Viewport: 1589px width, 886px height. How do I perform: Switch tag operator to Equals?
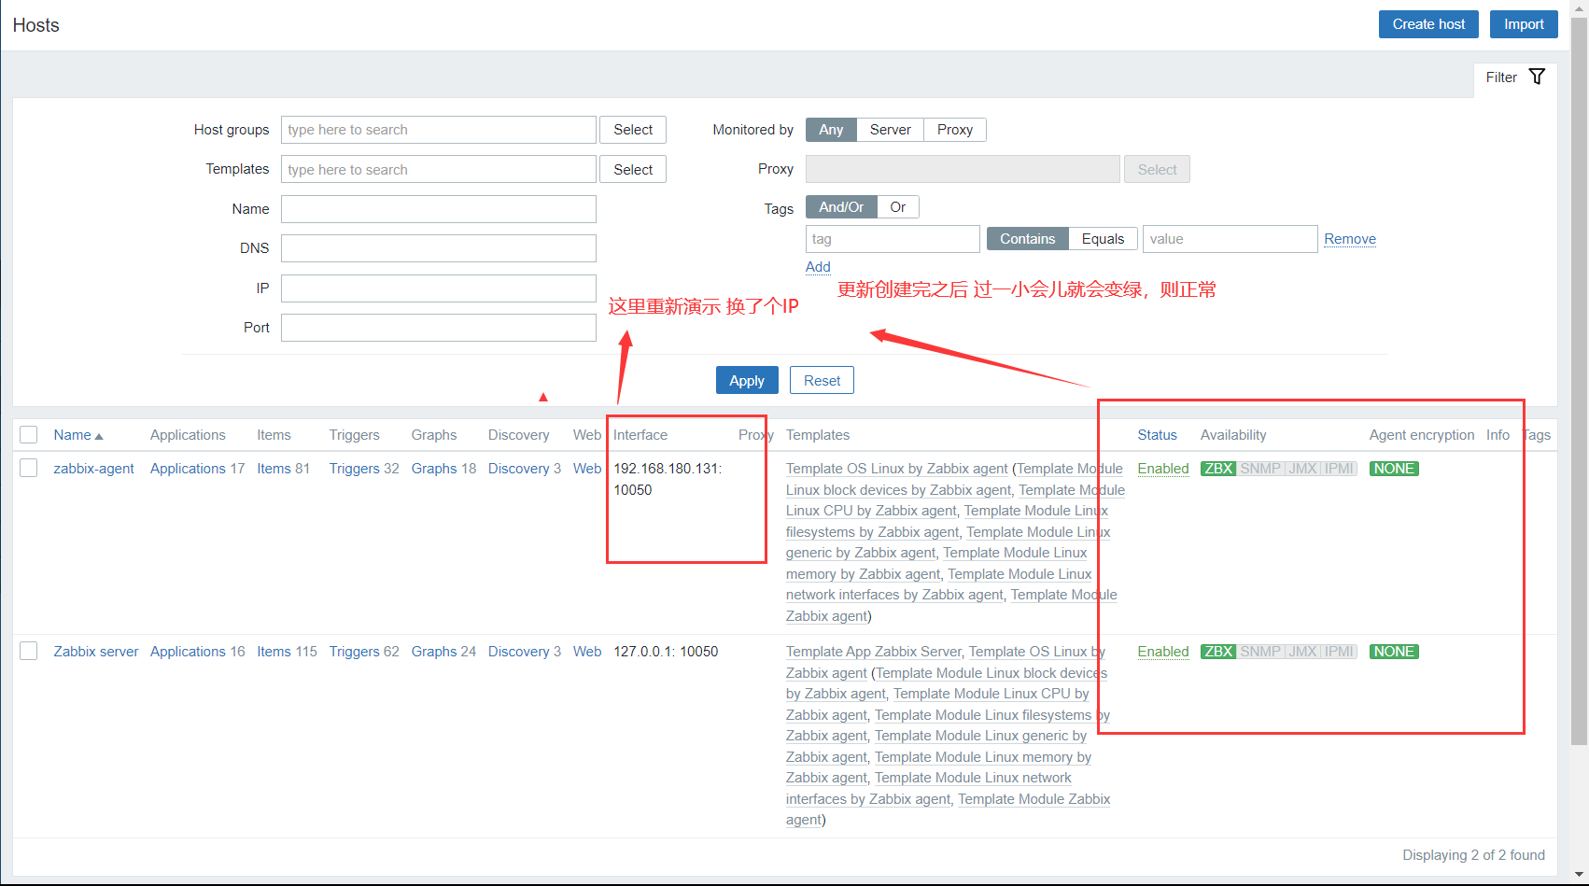(1103, 239)
